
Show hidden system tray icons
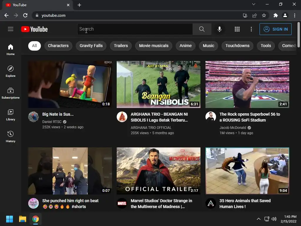[259, 219]
